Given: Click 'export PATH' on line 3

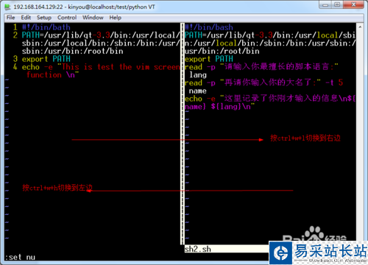Looking at the screenshot, I should [46, 59].
